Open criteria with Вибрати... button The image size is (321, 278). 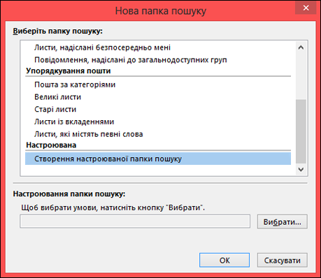(x=283, y=221)
